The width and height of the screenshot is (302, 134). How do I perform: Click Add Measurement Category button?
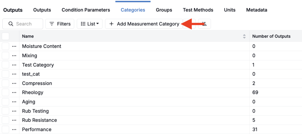click(x=144, y=24)
